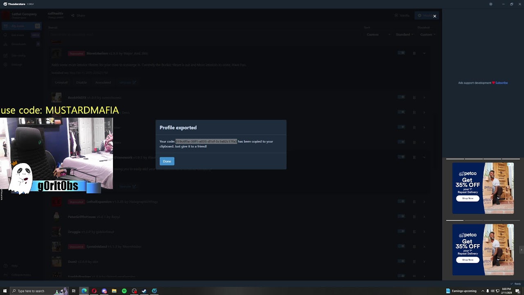Expand the PeterGriffinHouse mod row
Image resolution: width=524 pixels, height=295 pixels.
424,216
